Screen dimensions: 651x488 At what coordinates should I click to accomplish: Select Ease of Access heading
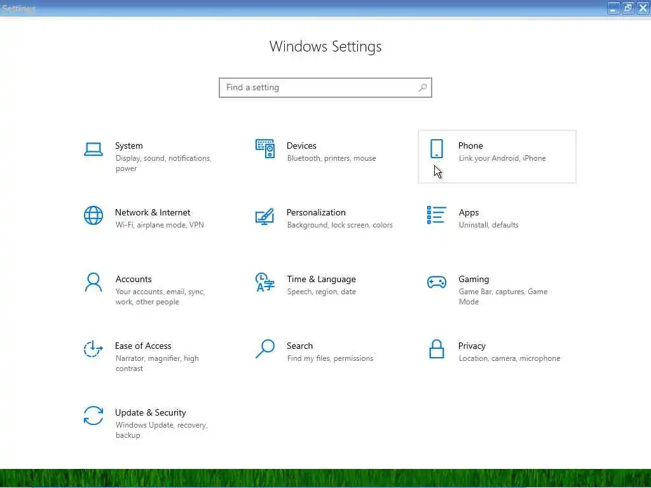pos(143,346)
